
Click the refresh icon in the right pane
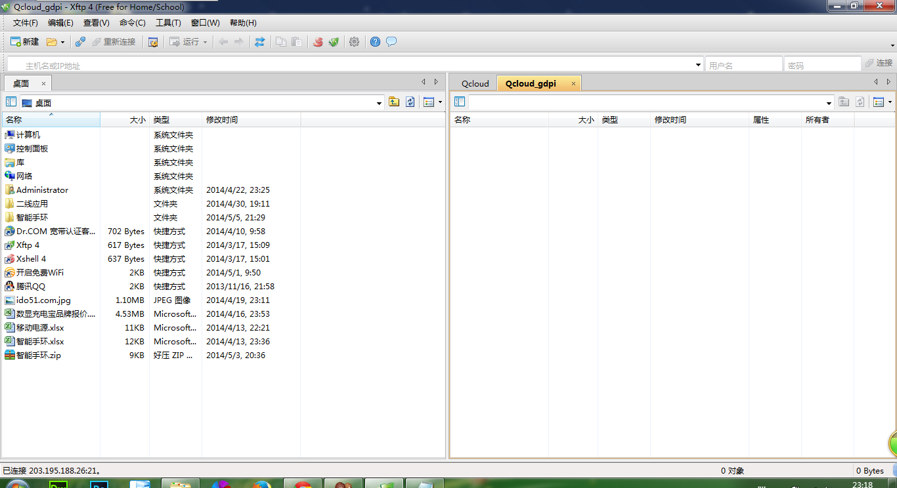tap(860, 102)
